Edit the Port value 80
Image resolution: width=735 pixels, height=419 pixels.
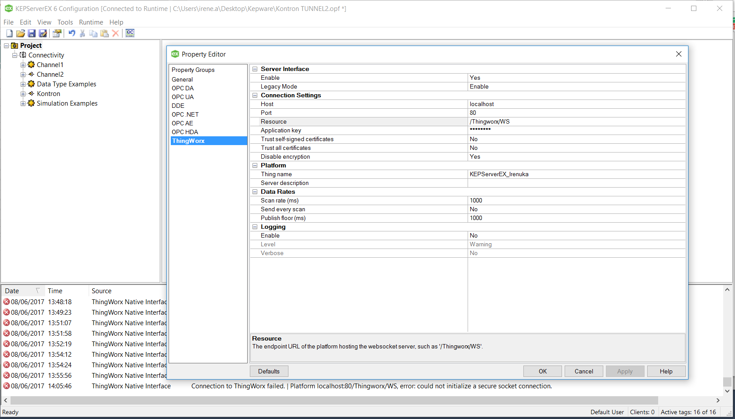point(576,113)
